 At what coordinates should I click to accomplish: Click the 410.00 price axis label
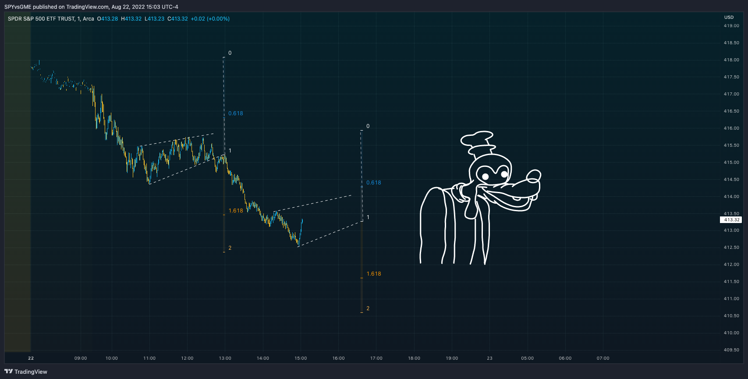click(731, 333)
